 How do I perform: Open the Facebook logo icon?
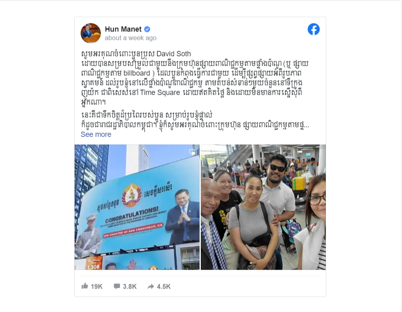(x=314, y=29)
